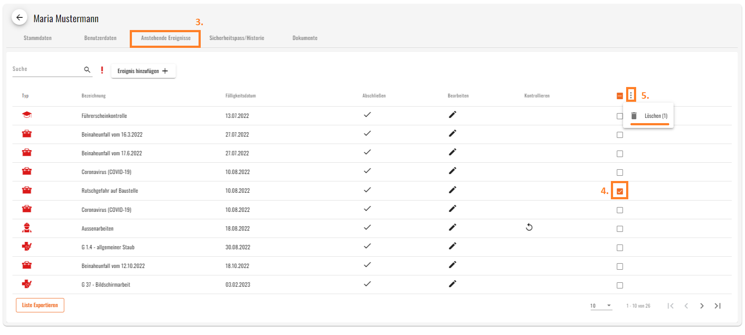Image resolution: width=745 pixels, height=335 pixels.
Task: Complete G 1.4 - allgemeiner Staub
Action: 367,246
